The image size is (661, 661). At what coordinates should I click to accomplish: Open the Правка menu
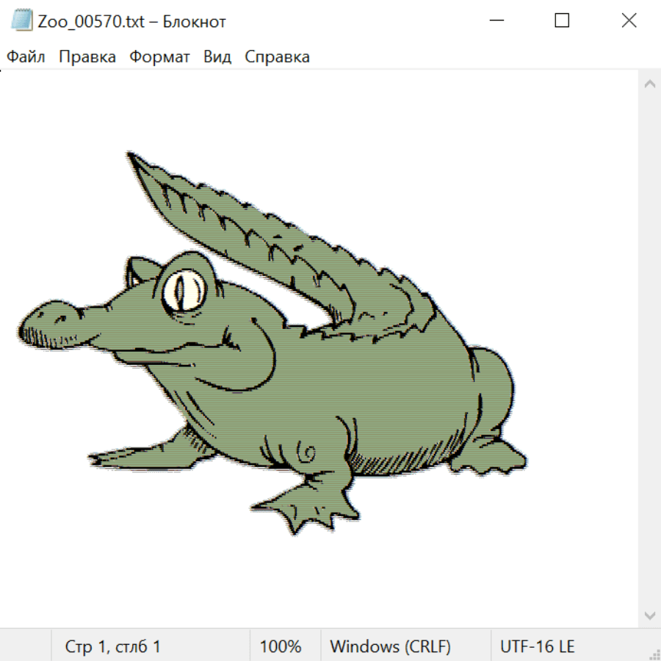tap(87, 57)
